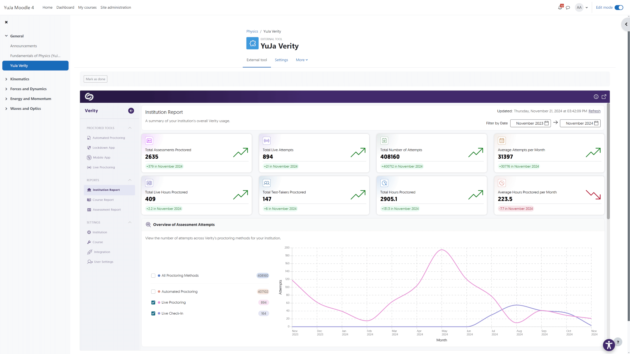
Task: Check the Automated Proctoring series checkbox
Action: click(153, 292)
